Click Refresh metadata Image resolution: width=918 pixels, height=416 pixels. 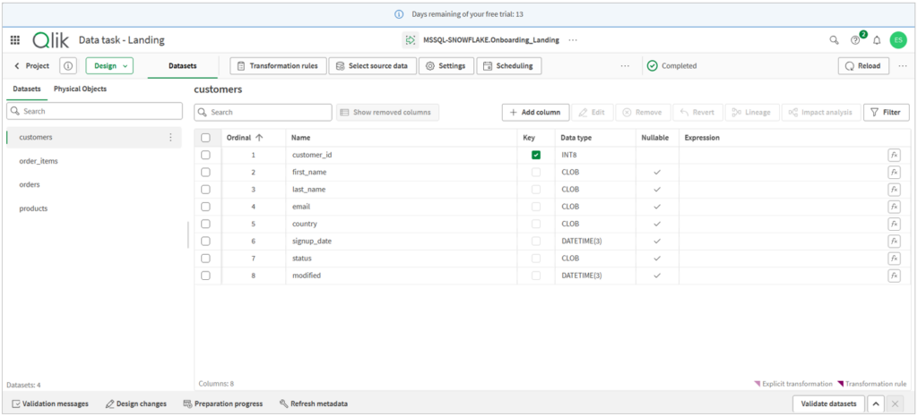click(314, 403)
